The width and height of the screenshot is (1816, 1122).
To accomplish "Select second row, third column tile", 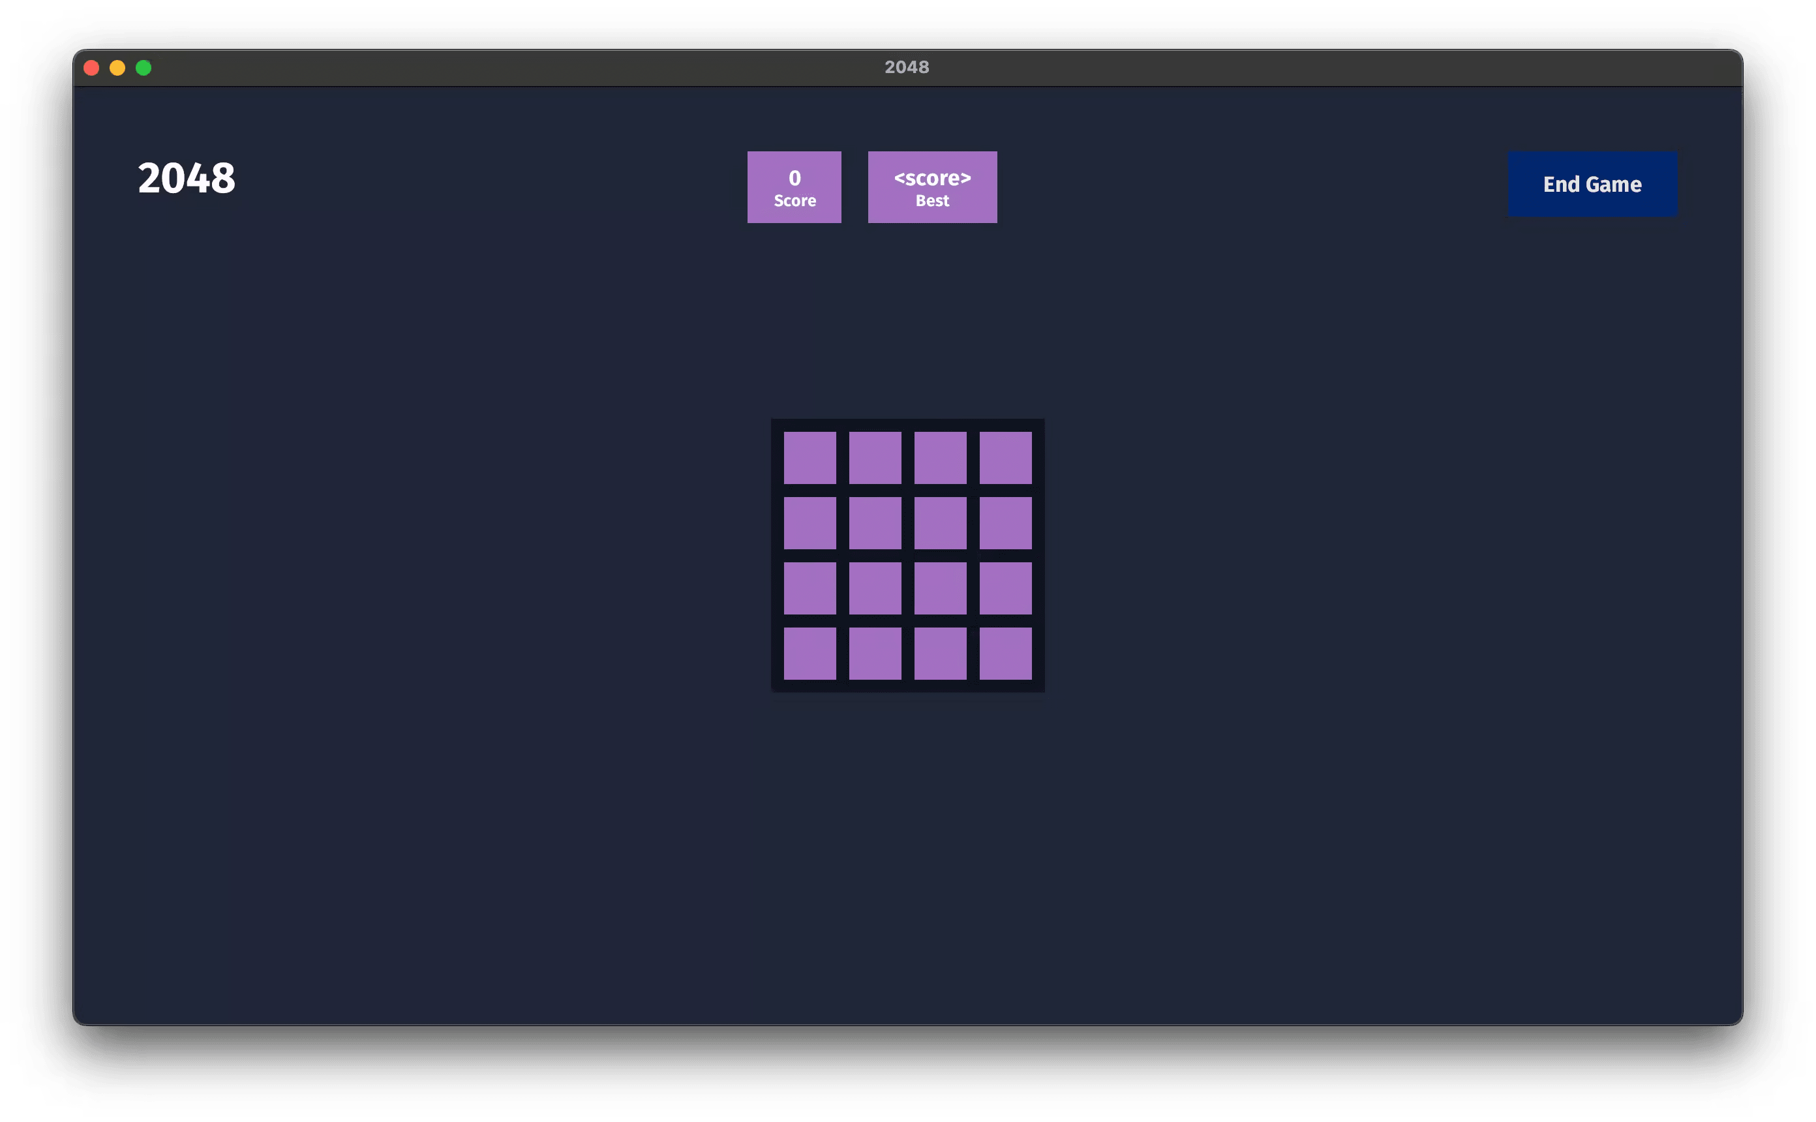I will point(940,523).
